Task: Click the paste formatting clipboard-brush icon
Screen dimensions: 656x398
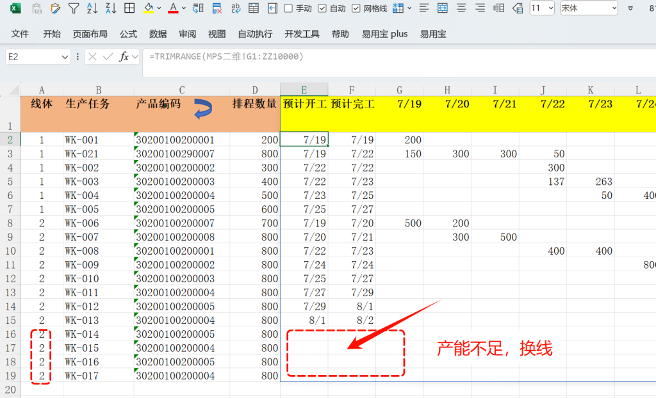Action: pyautogui.click(x=55, y=8)
